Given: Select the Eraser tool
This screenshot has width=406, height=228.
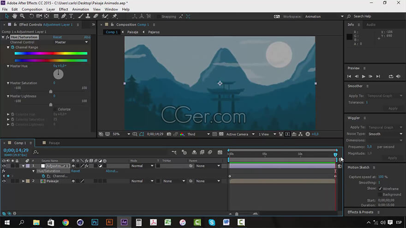Looking at the screenshot, I should click(x=96, y=16).
